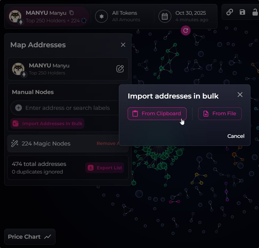The image size is (259, 248).
Task: Click the '0 duplicates ignored' text
Action: coord(37,172)
